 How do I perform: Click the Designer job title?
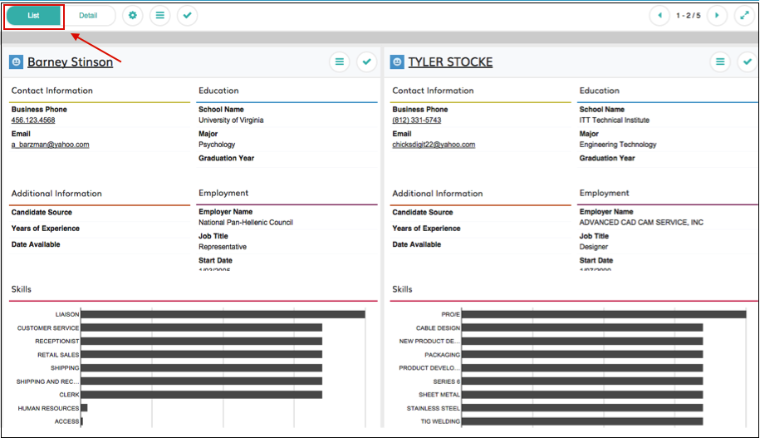(x=594, y=247)
